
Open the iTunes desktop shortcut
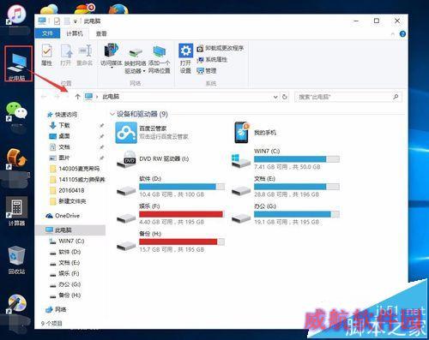click(x=16, y=15)
